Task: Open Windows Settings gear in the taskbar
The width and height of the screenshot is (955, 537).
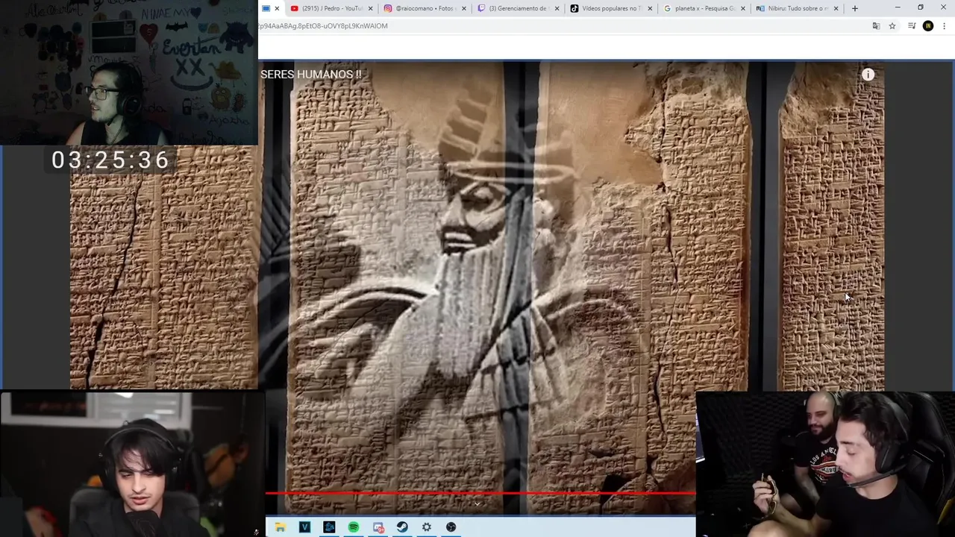Action: click(x=427, y=527)
